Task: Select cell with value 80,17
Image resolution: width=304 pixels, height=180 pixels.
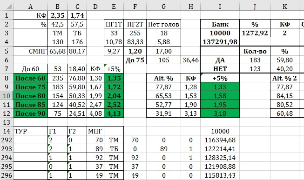Action: click(x=77, y=51)
